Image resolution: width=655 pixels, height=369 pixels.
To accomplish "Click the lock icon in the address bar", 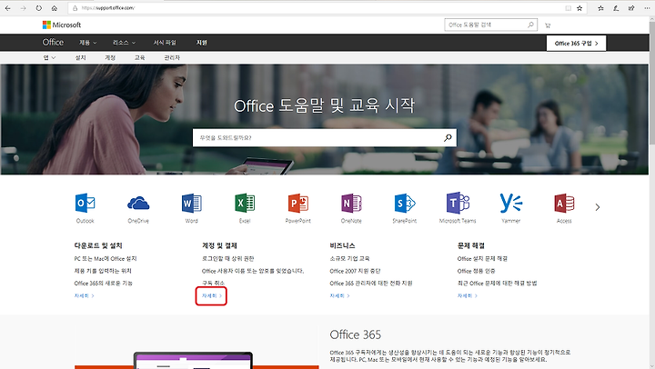I will point(76,8).
